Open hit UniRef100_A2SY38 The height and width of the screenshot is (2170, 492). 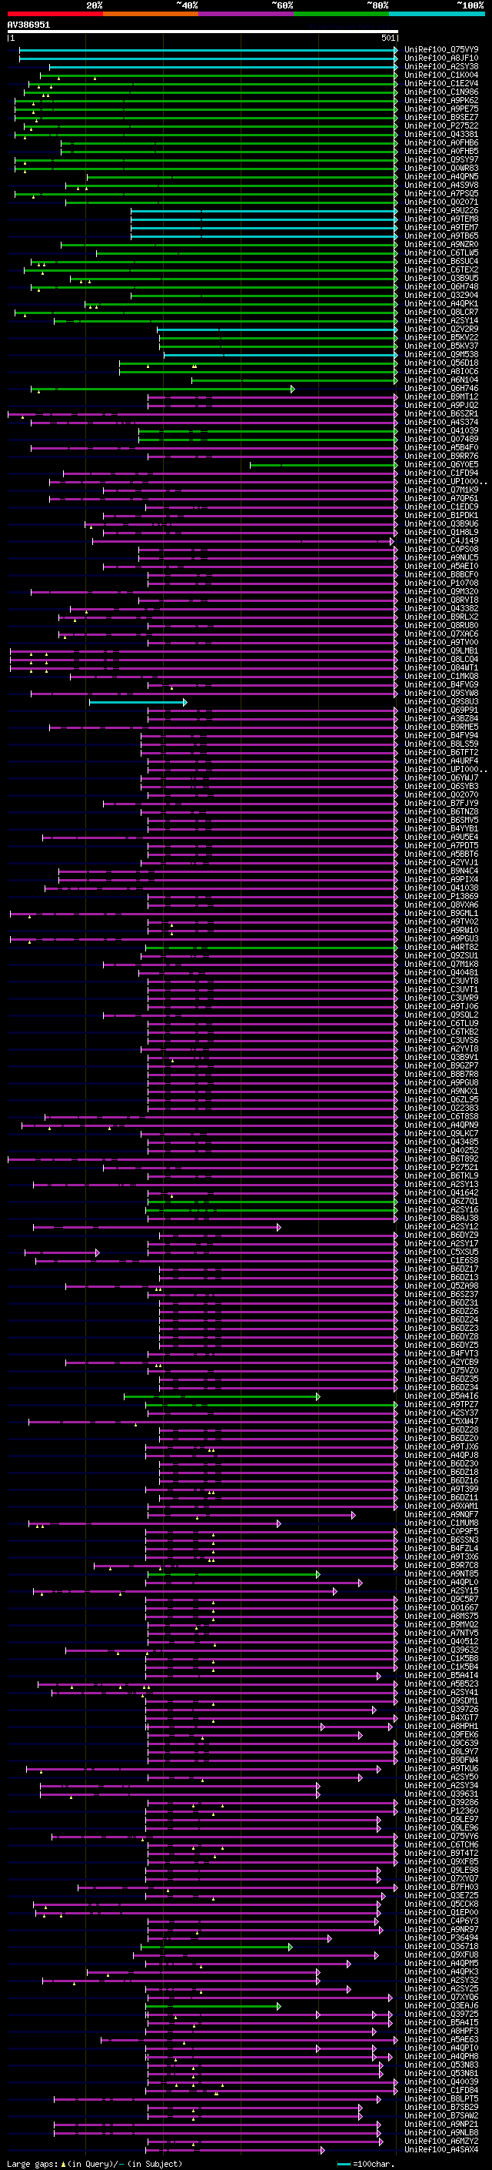pos(441,66)
